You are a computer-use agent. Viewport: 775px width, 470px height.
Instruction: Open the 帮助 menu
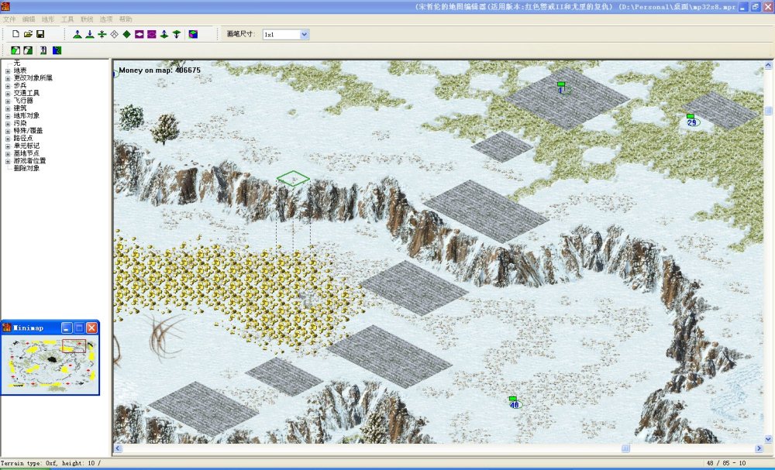126,19
